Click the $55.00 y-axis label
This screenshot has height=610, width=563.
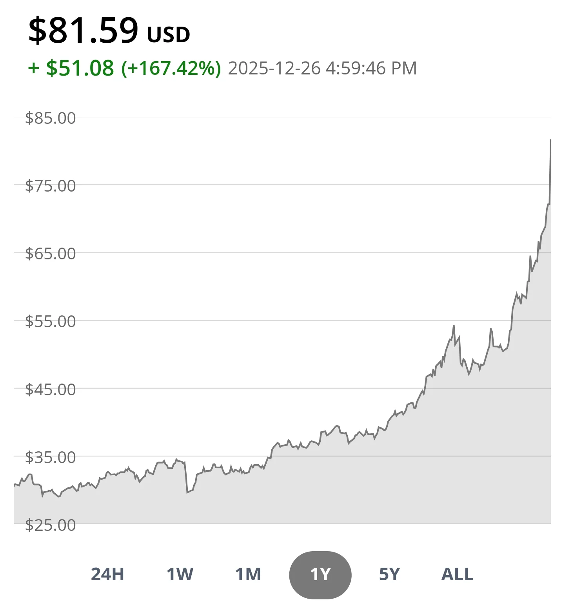pyautogui.click(x=50, y=321)
